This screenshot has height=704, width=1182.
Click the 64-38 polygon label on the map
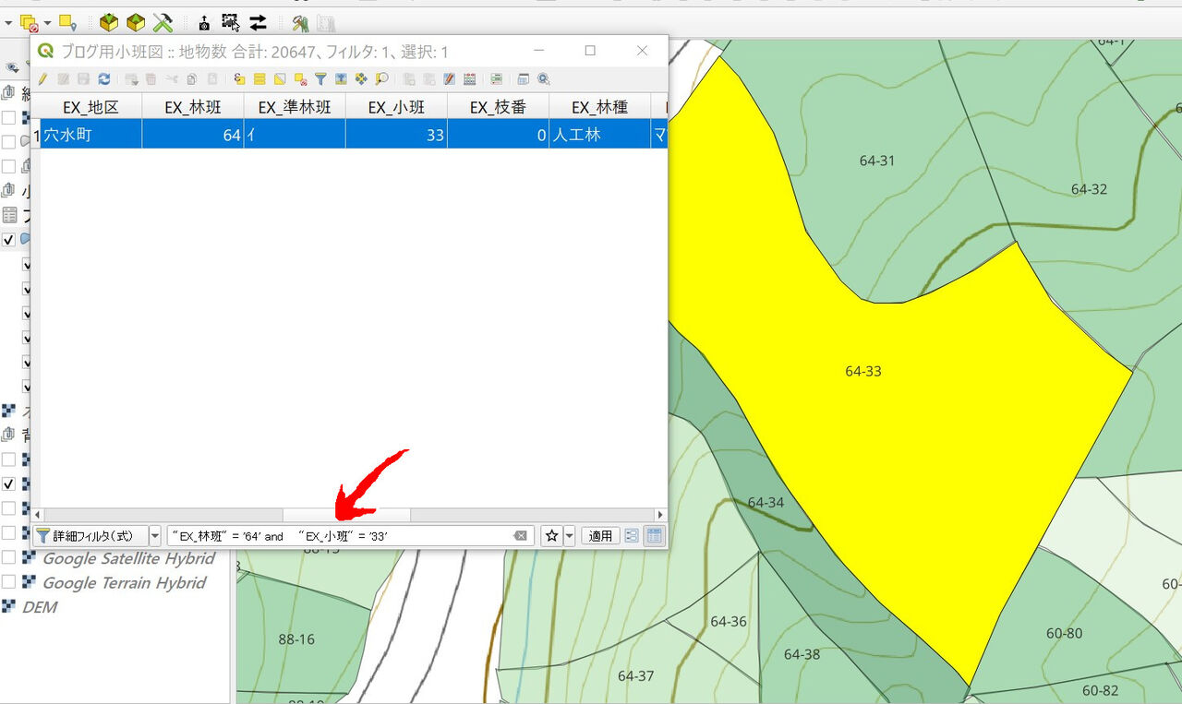[802, 654]
